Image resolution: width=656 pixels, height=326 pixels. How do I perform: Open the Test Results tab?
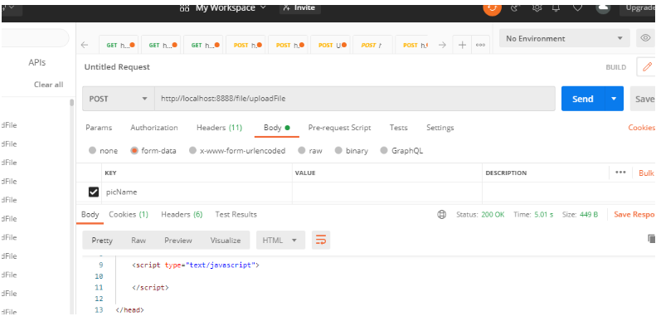pyautogui.click(x=236, y=214)
